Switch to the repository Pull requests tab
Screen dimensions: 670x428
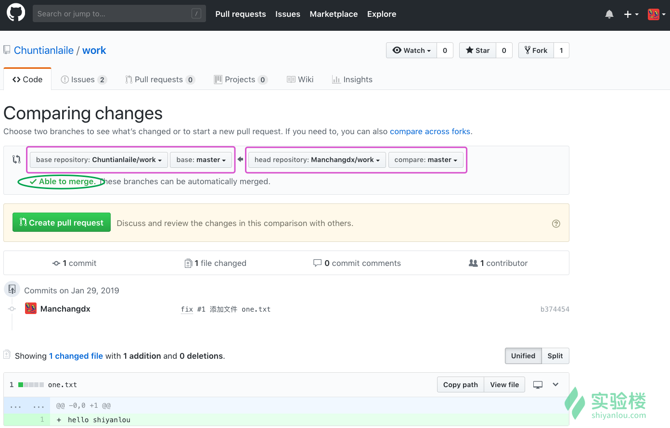click(160, 79)
